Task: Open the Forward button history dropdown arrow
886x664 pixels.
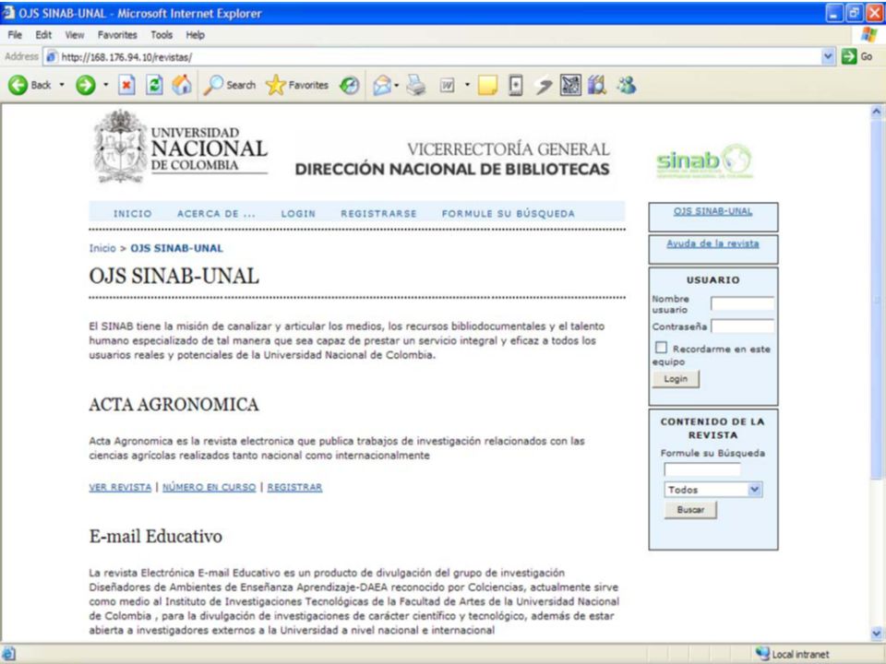Action: click(x=105, y=85)
